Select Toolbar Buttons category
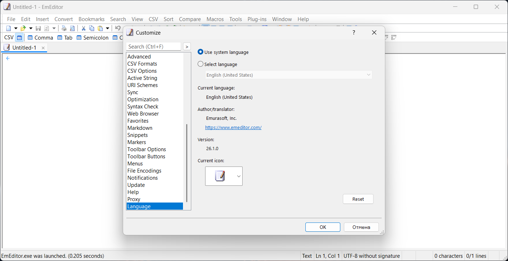 (155, 157)
